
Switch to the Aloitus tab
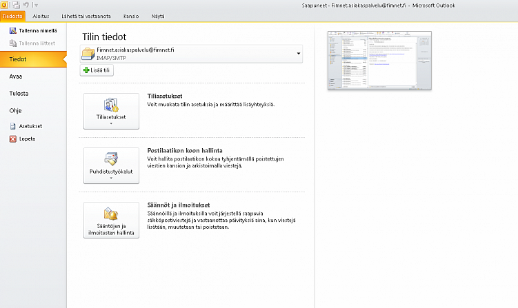pyautogui.click(x=41, y=16)
